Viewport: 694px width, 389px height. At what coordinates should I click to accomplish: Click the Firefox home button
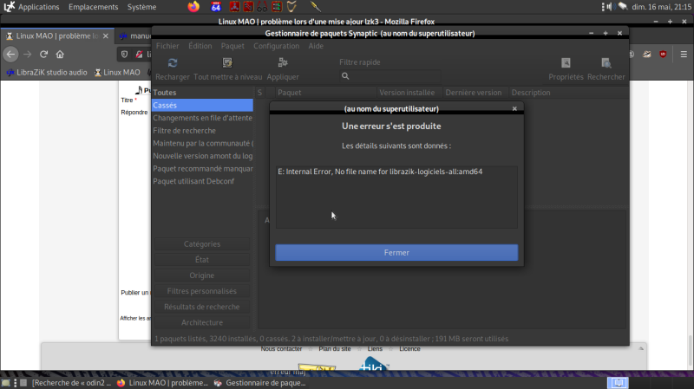coord(60,55)
